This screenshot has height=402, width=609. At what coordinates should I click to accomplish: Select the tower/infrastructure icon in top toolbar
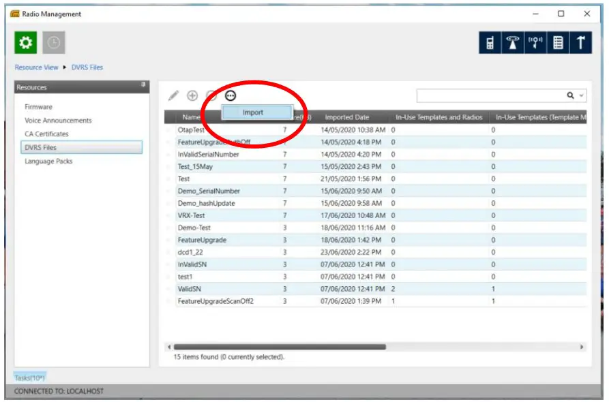pyautogui.click(x=514, y=42)
